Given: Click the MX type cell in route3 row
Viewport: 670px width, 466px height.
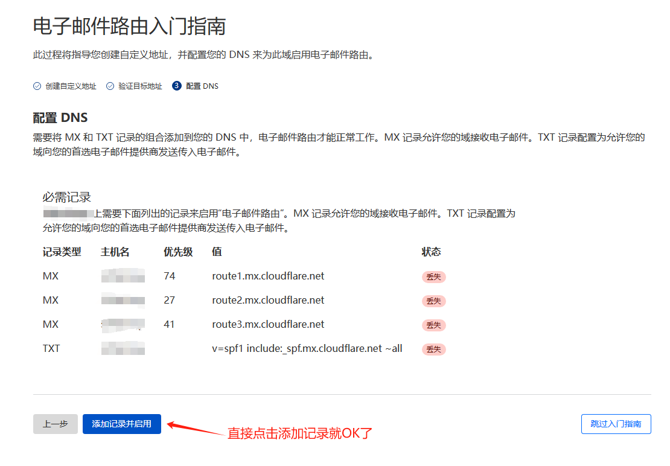Looking at the screenshot, I should click(51, 324).
